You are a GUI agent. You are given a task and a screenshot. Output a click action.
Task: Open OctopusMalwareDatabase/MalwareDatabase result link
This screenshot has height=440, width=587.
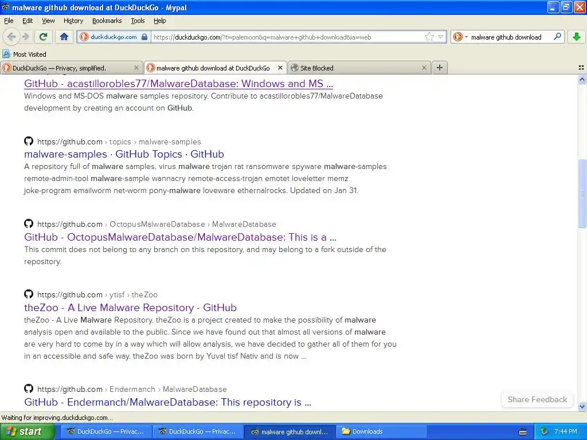(180, 237)
